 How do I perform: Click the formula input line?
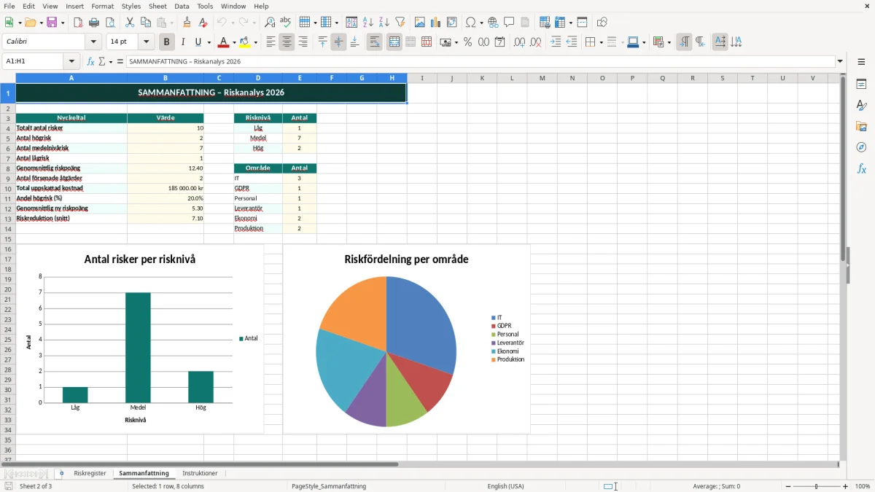pos(480,62)
